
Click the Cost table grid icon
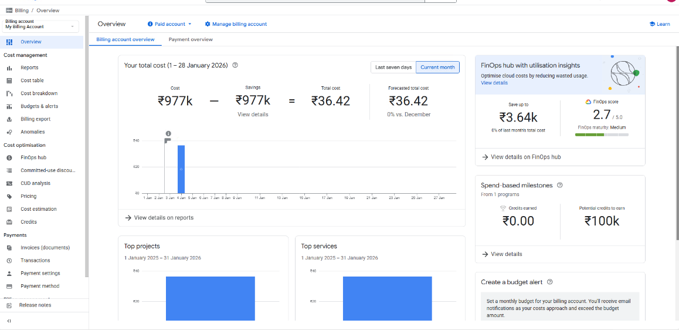[x=9, y=80]
